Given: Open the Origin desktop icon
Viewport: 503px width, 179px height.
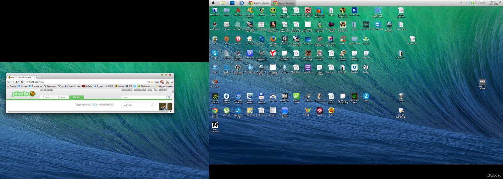Looking at the screenshot, I should click(226, 40).
